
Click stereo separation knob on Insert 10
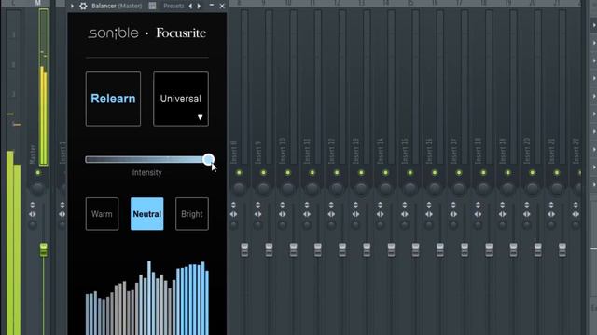coord(282,225)
